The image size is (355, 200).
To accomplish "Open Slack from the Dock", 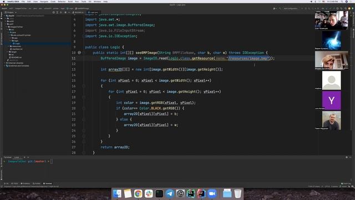I will pos(149,193).
